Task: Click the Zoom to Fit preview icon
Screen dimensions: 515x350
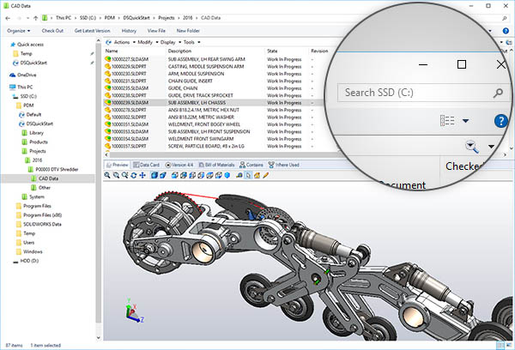Action: 107,175
